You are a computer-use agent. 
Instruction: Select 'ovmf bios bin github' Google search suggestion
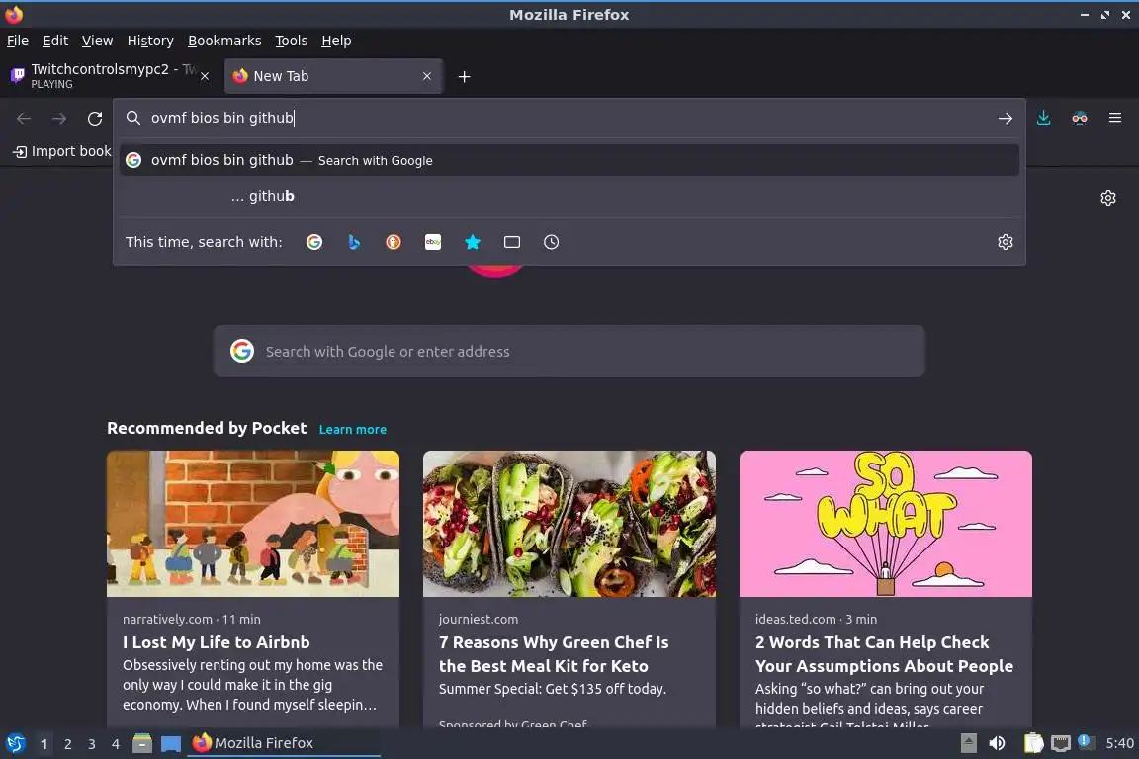coord(569,160)
